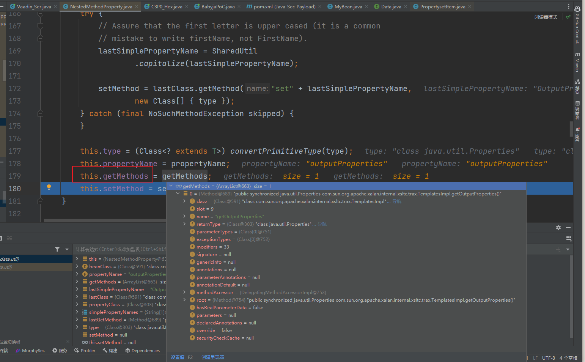Click the variables panel vertical scrollbar
The height and width of the screenshot is (362, 585).
click(571, 296)
